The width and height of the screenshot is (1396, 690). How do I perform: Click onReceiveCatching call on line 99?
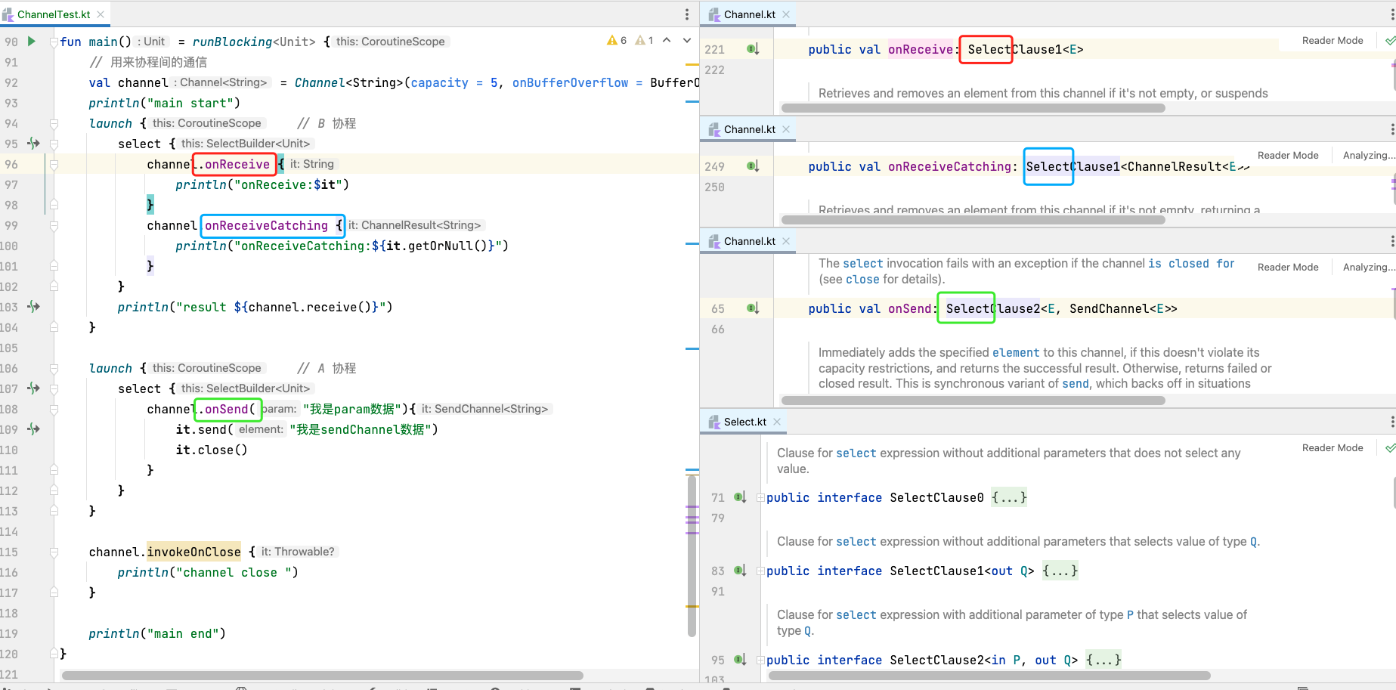click(266, 225)
